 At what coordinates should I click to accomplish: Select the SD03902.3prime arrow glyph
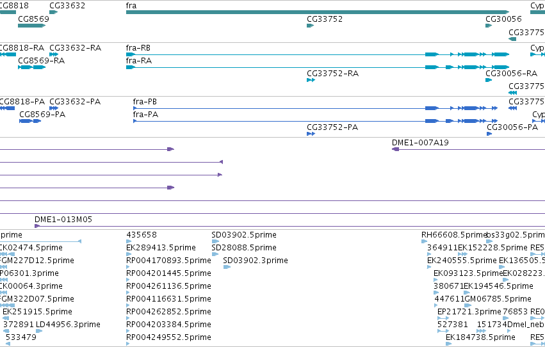(x=227, y=267)
